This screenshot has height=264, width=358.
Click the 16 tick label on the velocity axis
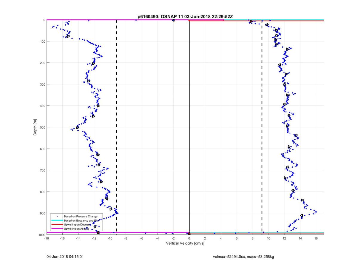coord(316,238)
